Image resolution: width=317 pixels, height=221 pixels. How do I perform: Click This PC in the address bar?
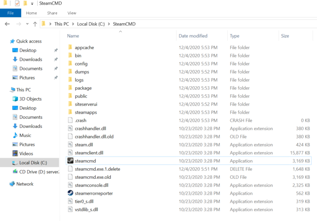(x=62, y=24)
